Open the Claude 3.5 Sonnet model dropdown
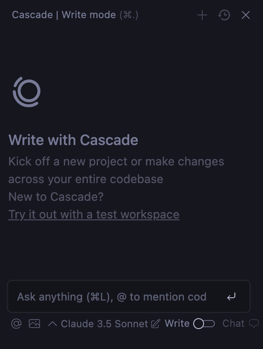Image resolution: width=263 pixels, height=349 pixels. [x=104, y=324]
